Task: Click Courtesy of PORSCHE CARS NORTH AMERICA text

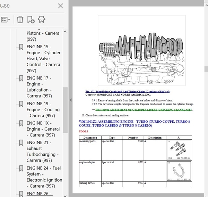Action: [118, 95]
